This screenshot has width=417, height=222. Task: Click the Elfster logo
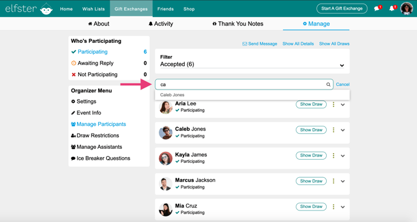(x=28, y=8)
